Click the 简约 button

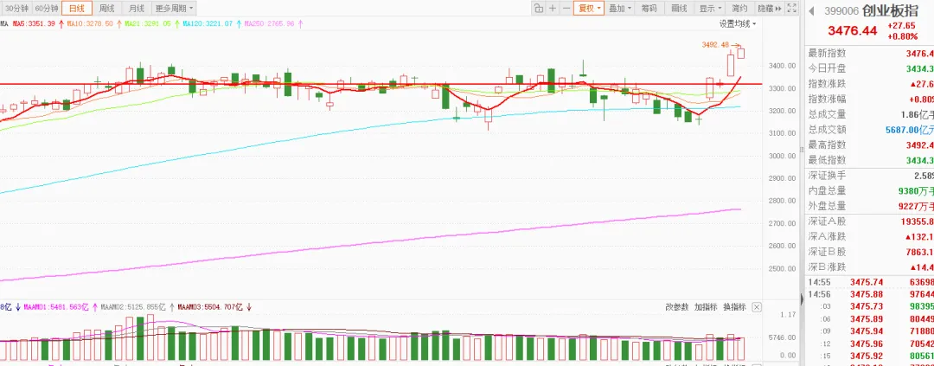point(739,9)
